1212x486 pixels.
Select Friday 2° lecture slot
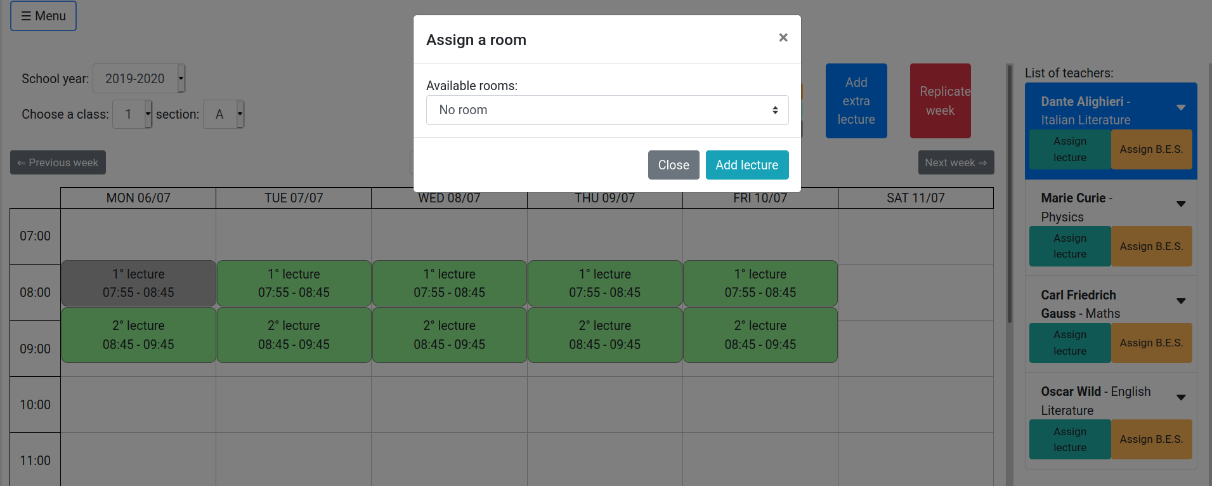click(760, 335)
